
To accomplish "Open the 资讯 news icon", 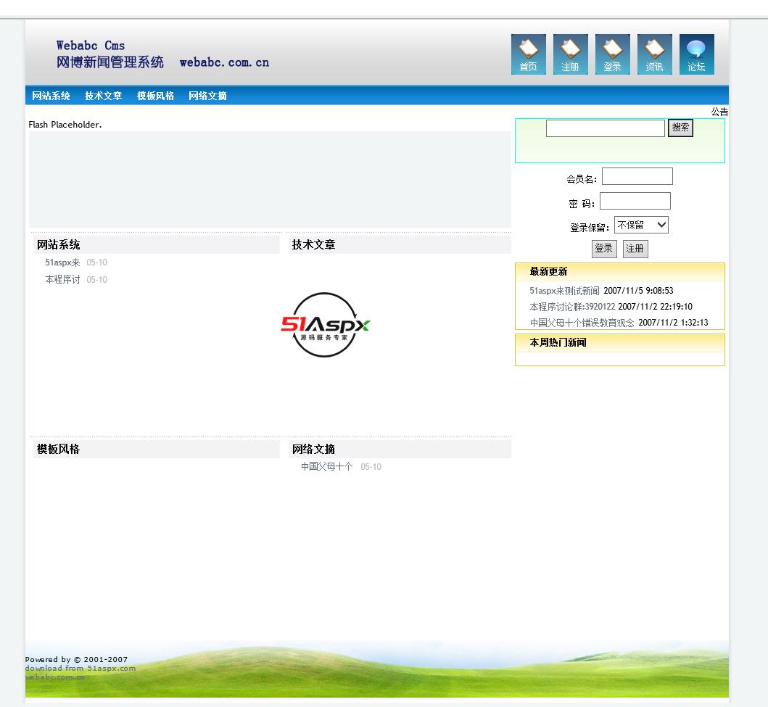I will [655, 54].
